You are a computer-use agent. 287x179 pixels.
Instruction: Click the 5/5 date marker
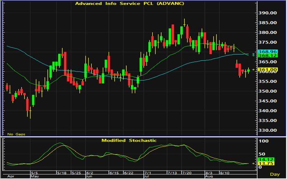point(35,173)
